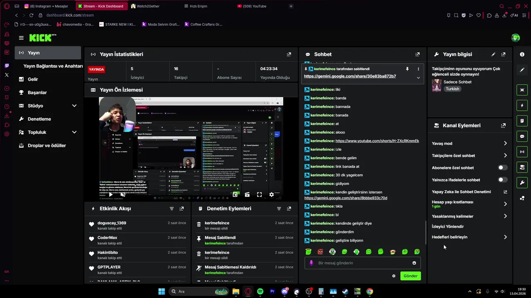Open Yapay Zeka ile Sohbet Denetimi external link
This screenshot has width=531, height=298.
[x=505, y=192]
